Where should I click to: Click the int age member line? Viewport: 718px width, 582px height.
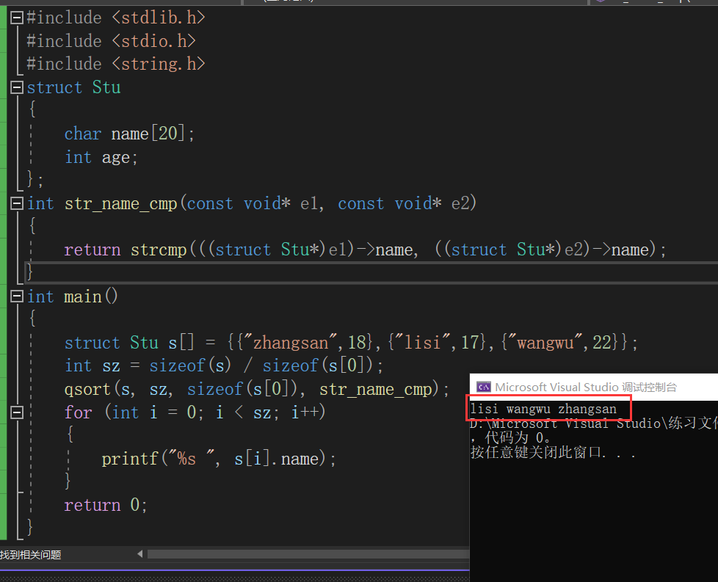coord(101,157)
